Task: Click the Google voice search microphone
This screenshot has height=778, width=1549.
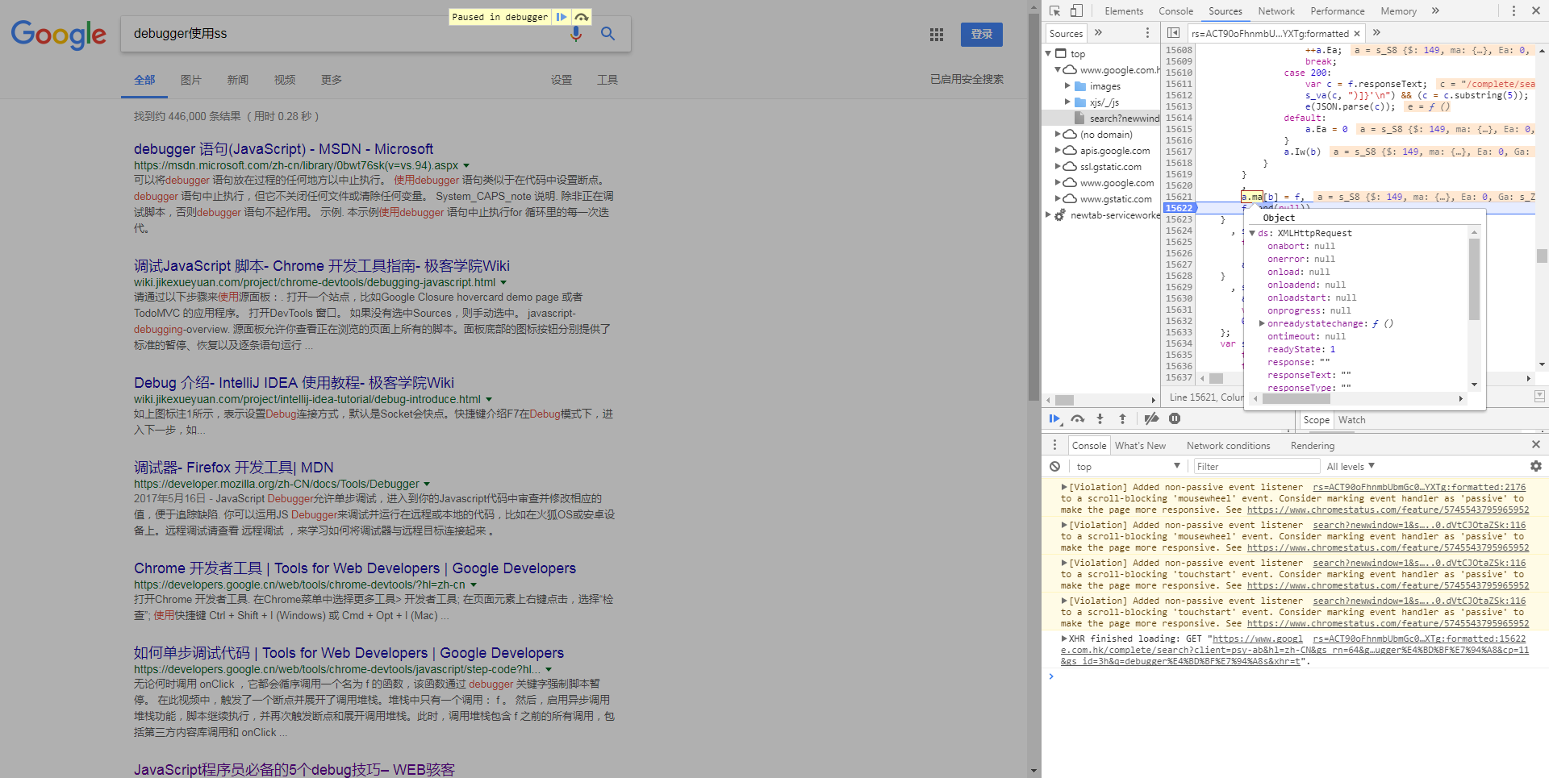Action: [576, 34]
